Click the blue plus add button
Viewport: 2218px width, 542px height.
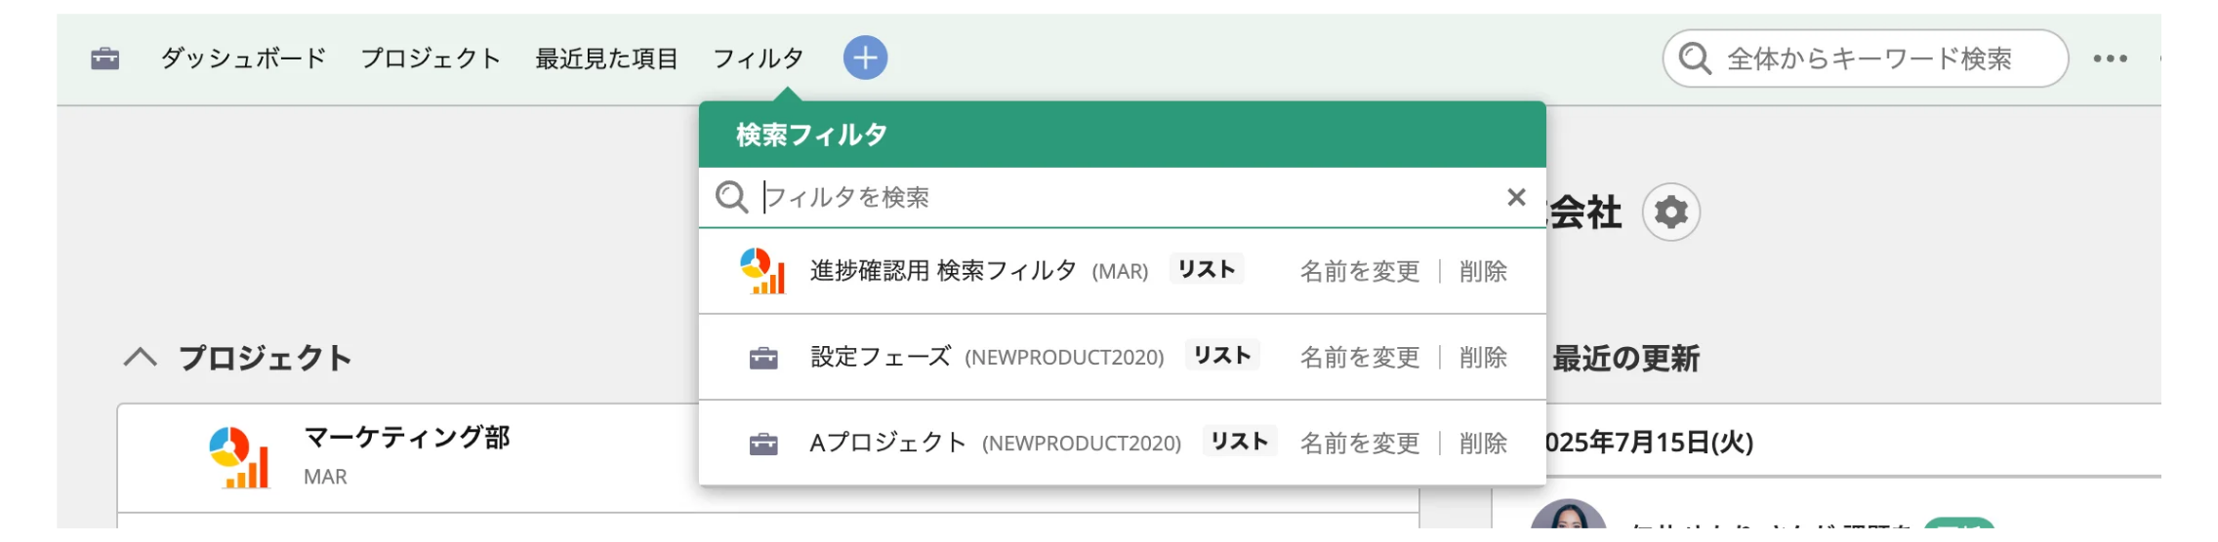pyautogui.click(x=865, y=58)
